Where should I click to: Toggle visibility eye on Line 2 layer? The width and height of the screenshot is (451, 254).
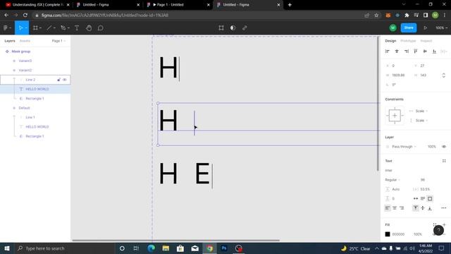(65, 80)
